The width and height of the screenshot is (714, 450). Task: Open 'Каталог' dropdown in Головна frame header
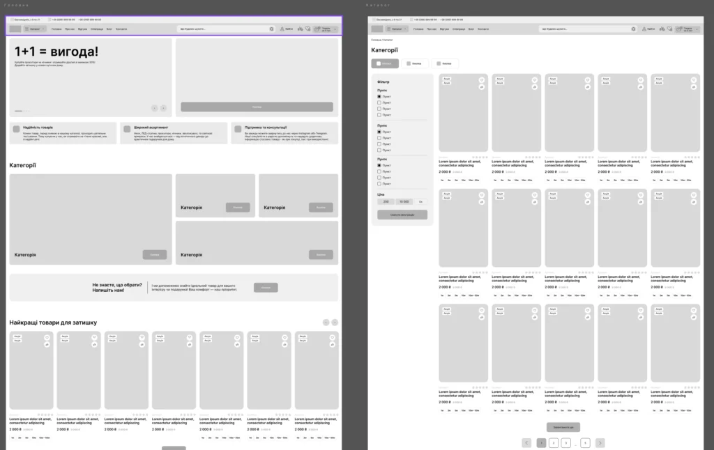click(x=35, y=29)
